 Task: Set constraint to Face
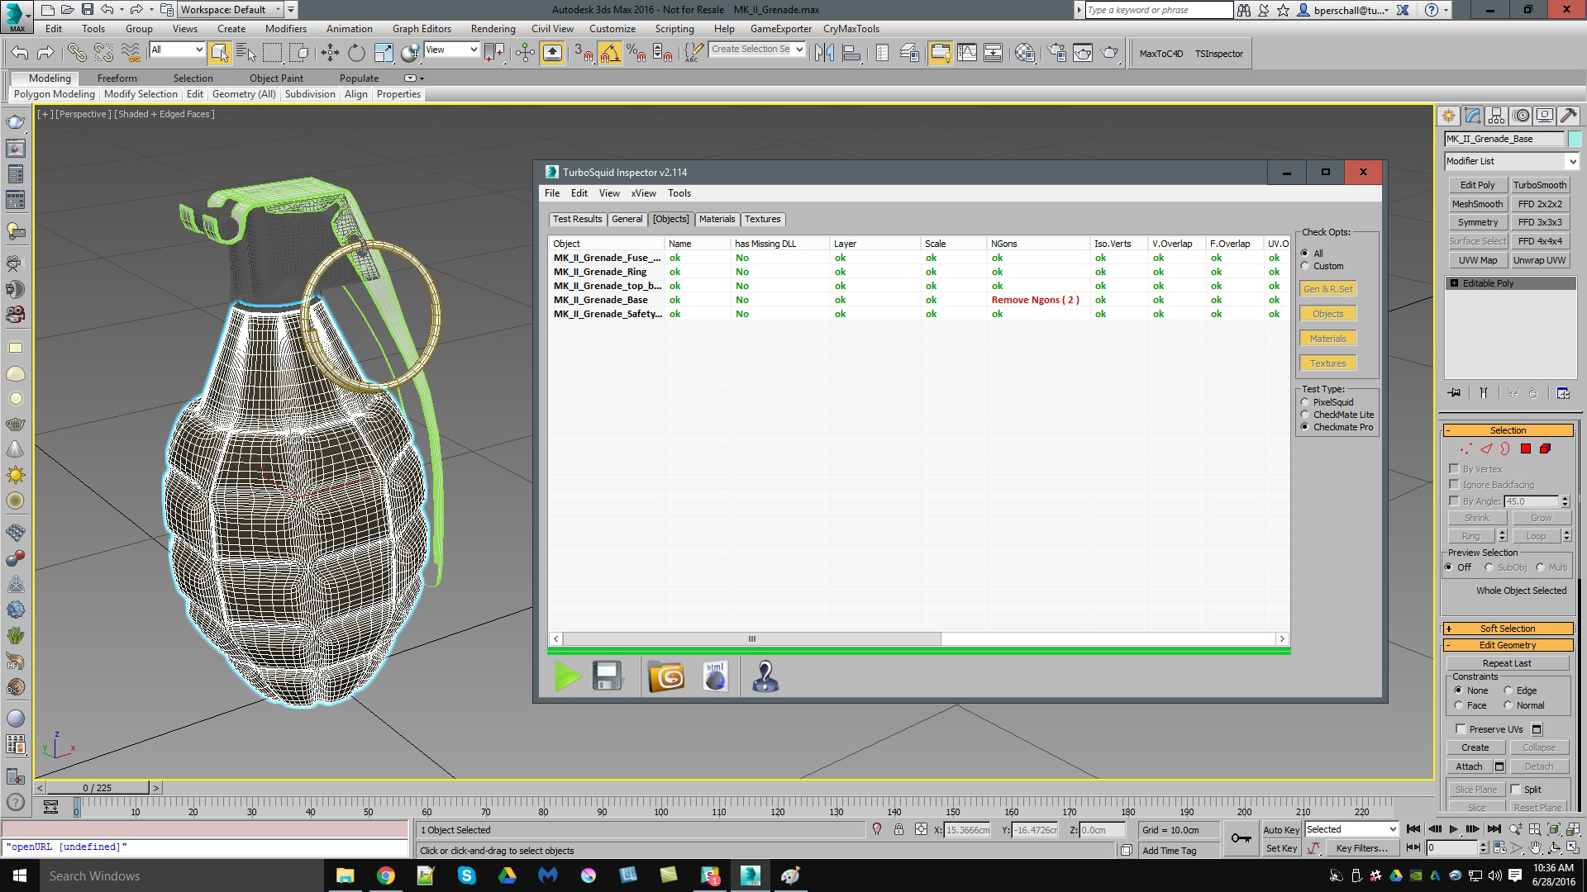[x=1459, y=705]
